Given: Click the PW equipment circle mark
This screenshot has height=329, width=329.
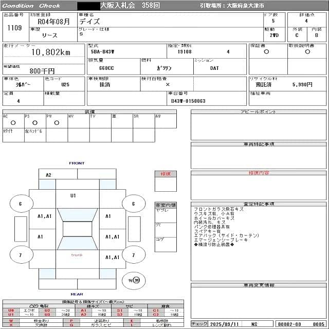Looking at the screenshot, I should pyautogui.click(x=56, y=123).
